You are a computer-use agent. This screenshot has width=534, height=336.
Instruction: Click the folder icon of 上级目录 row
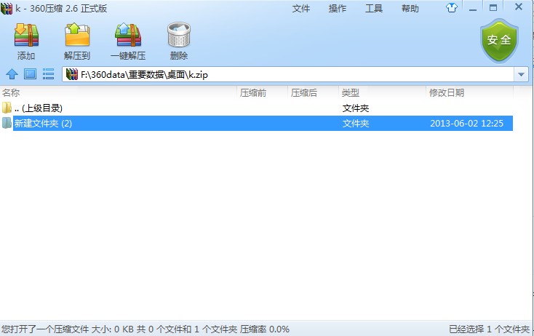pos(7,108)
